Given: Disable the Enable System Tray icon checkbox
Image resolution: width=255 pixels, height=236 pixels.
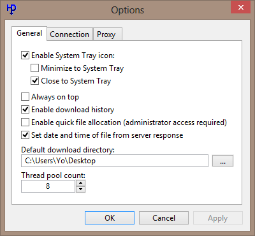Looking at the screenshot, I should 25,55.
